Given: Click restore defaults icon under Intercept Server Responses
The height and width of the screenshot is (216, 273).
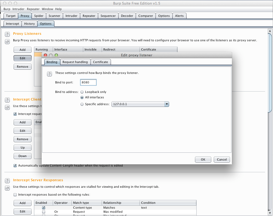Looking at the screenshot, I should click(7, 188).
